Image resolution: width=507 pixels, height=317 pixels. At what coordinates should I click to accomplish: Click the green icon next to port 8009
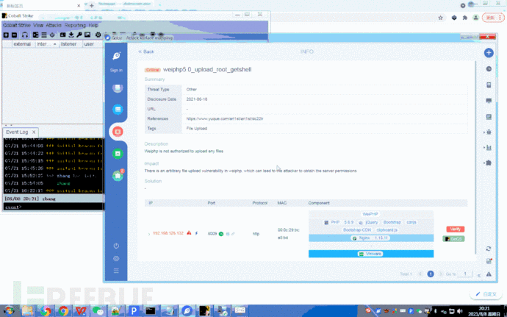point(221,234)
